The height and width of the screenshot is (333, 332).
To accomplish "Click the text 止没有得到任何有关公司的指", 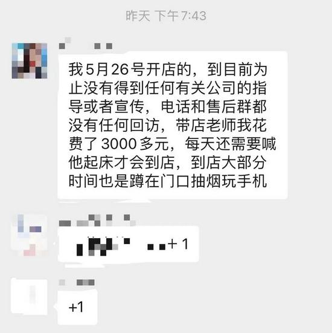I will [x=168, y=88].
